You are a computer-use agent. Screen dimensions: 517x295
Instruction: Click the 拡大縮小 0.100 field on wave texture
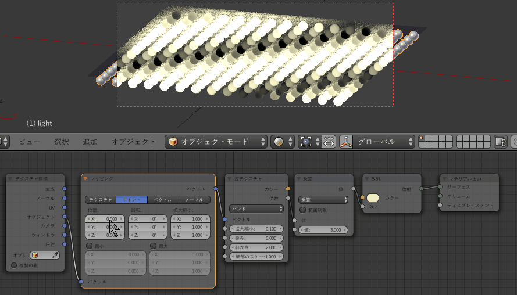coord(256,228)
